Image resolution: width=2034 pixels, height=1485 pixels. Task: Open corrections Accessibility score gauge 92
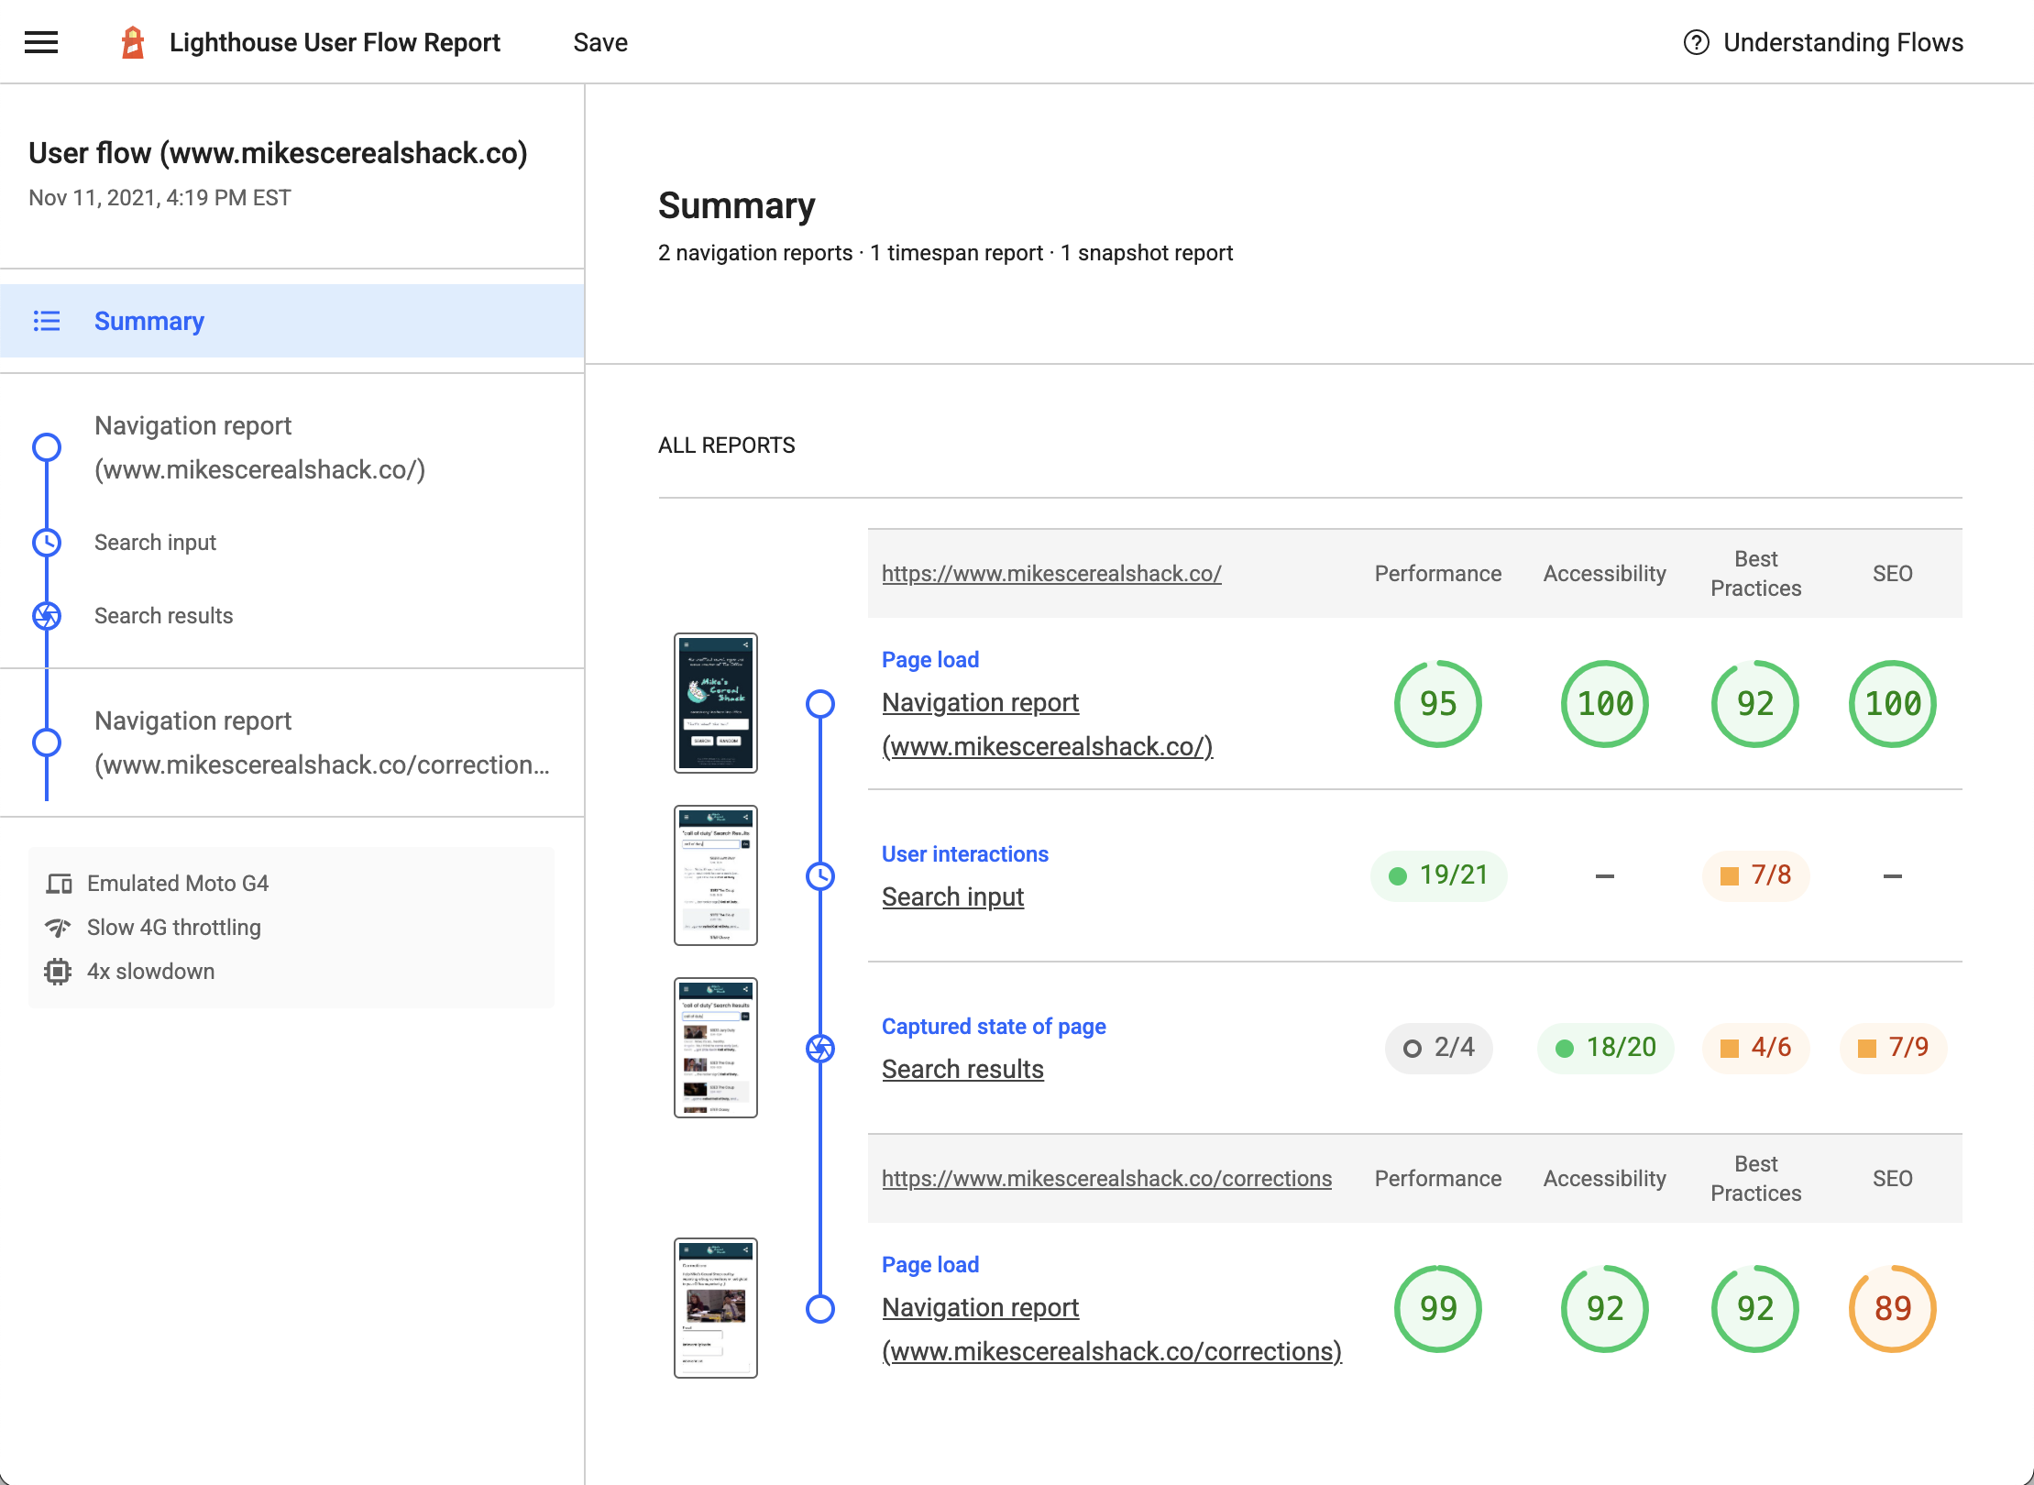click(1605, 1309)
